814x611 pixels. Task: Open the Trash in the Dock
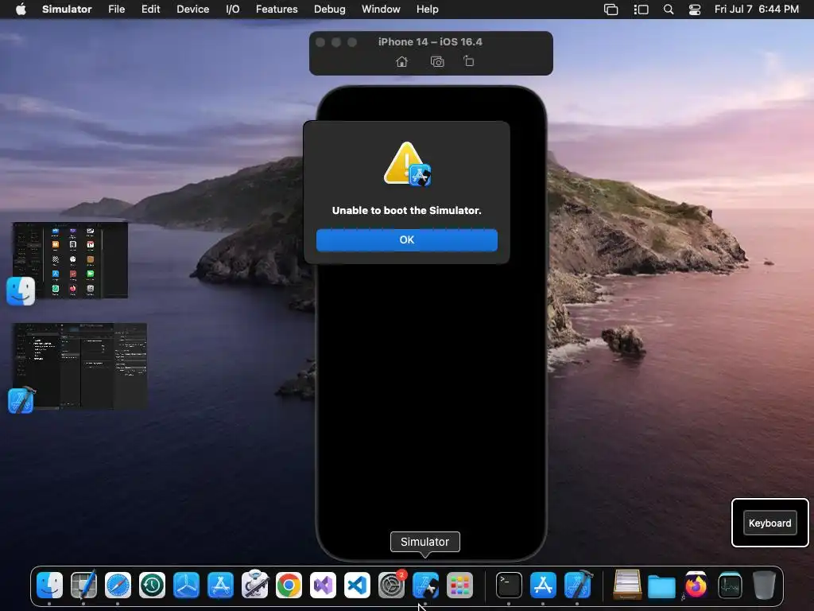[x=764, y=585]
